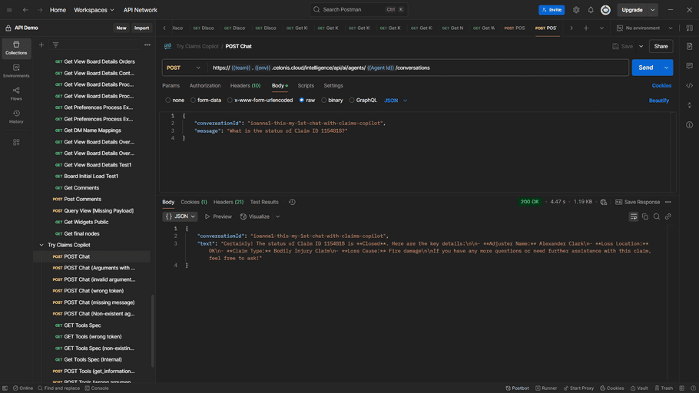
Task: Collapse the Try Claims Copilot folder
Action: tap(41, 245)
